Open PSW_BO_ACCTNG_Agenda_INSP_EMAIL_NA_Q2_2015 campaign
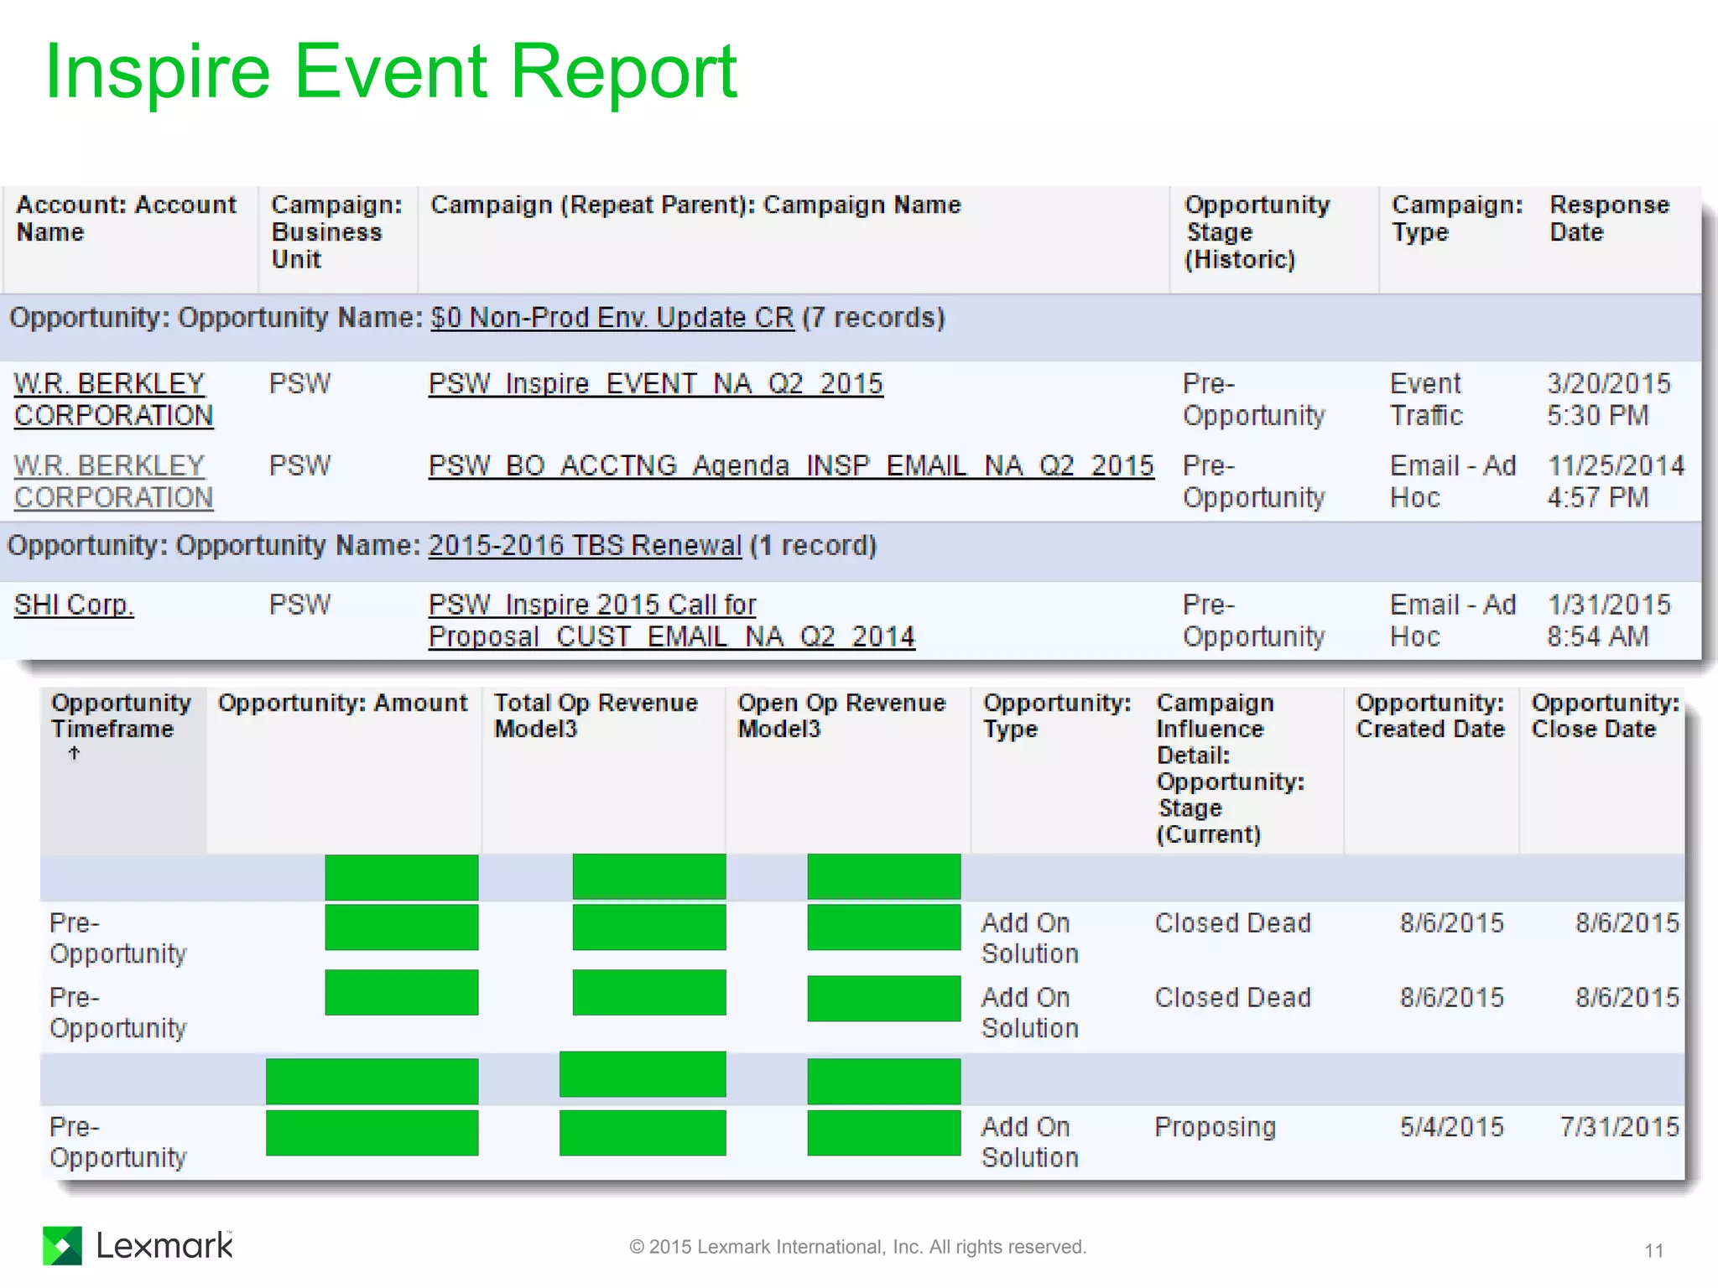The width and height of the screenshot is (1718, 1288). (791, 465)
